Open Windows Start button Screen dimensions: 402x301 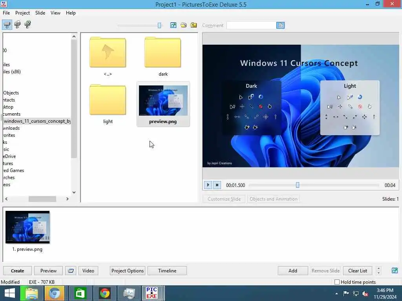[10, 293]
